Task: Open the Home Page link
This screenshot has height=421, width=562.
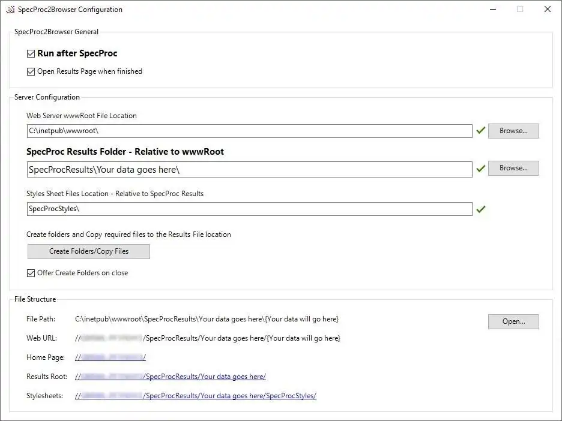Action: (x=110, y=357)
